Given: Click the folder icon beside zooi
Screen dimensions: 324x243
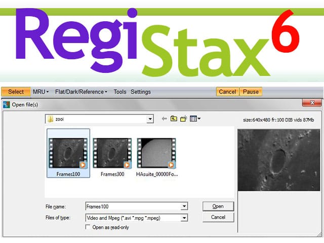Looking at the screenshot, I should coord(50,119).
